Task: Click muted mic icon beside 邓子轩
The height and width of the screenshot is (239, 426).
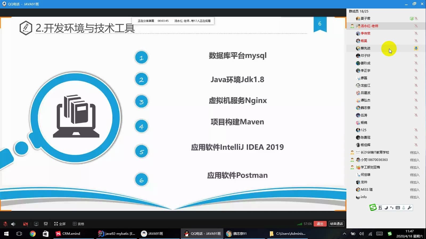Action: (x=416, y=56)
